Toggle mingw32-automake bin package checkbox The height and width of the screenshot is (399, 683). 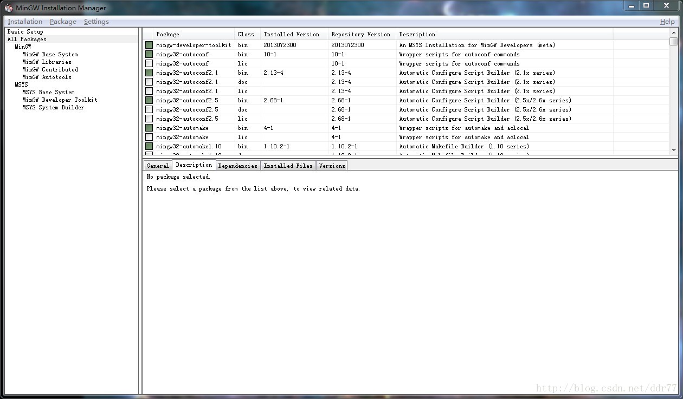click(149, 128)
